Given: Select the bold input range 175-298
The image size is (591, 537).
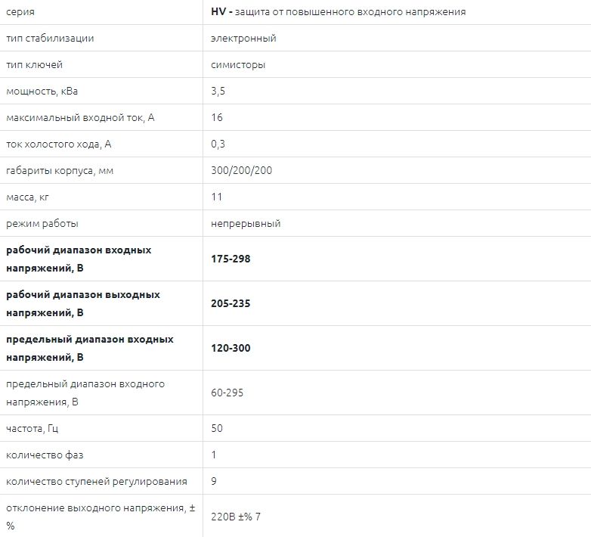Looking at the screenshot, I should tap(231, 259).
